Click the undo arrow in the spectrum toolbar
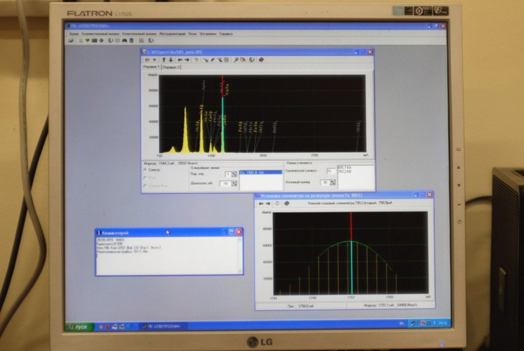This screenshot has width=524, height=351. click(x=196, y=59)
